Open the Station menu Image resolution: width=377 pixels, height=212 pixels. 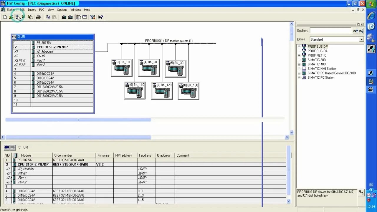(11, 10)
